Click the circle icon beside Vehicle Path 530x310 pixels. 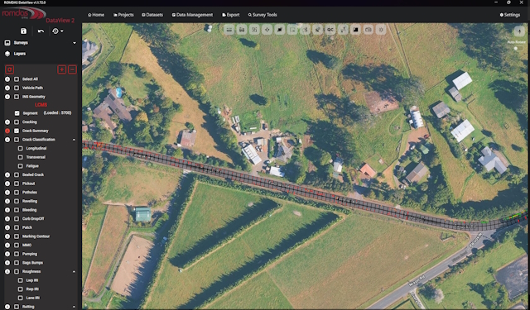pyautogui.click(x=7, y=88)
